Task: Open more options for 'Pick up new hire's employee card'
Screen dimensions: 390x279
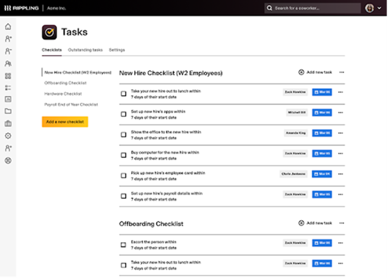Action: [x=341, y=174]
